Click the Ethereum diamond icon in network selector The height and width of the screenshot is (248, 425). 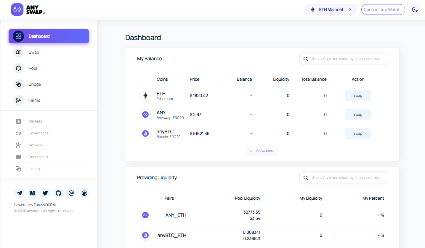click(x=313, y=9)
